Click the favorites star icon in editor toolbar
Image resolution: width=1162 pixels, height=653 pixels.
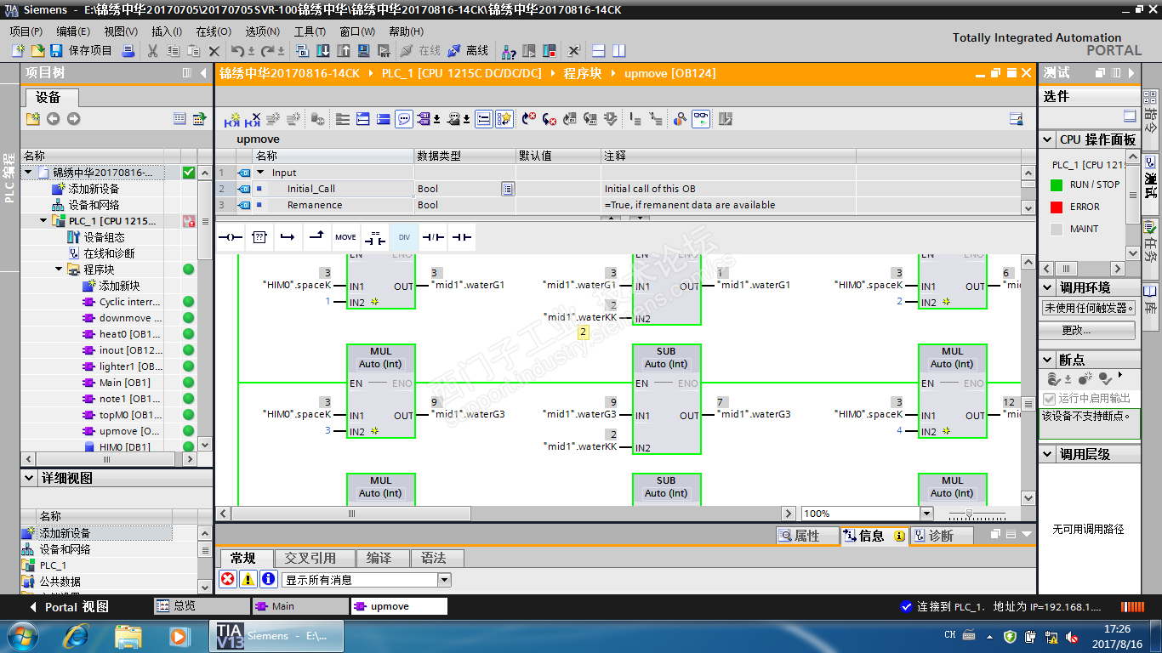pyautogui.click(x=504, y=119)
